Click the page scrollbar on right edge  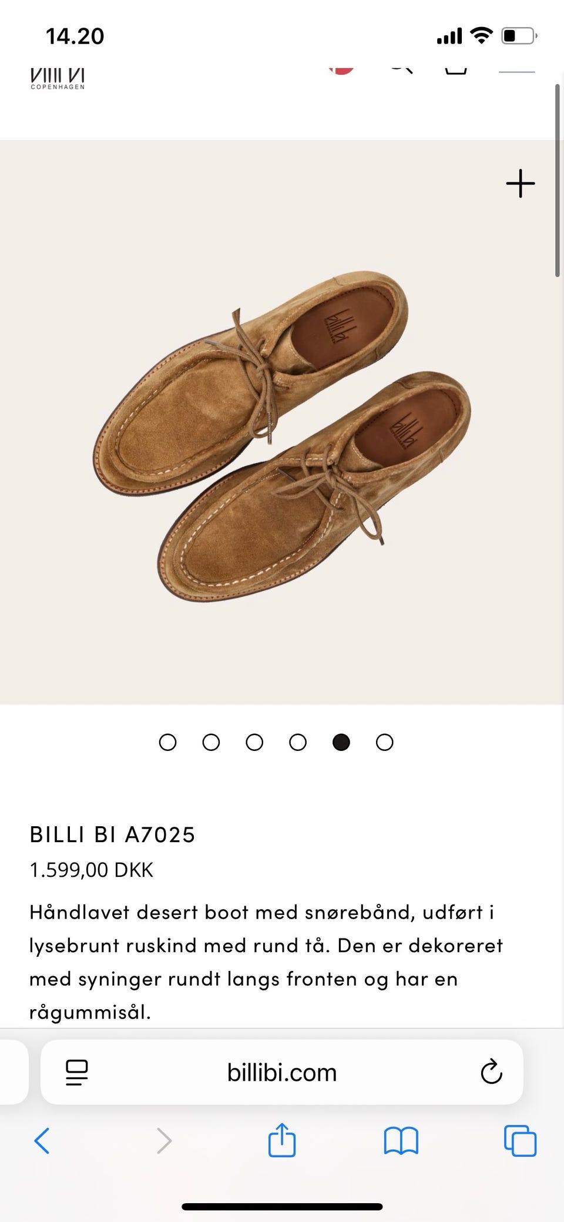pyautogui.click(x=558, y=180)
